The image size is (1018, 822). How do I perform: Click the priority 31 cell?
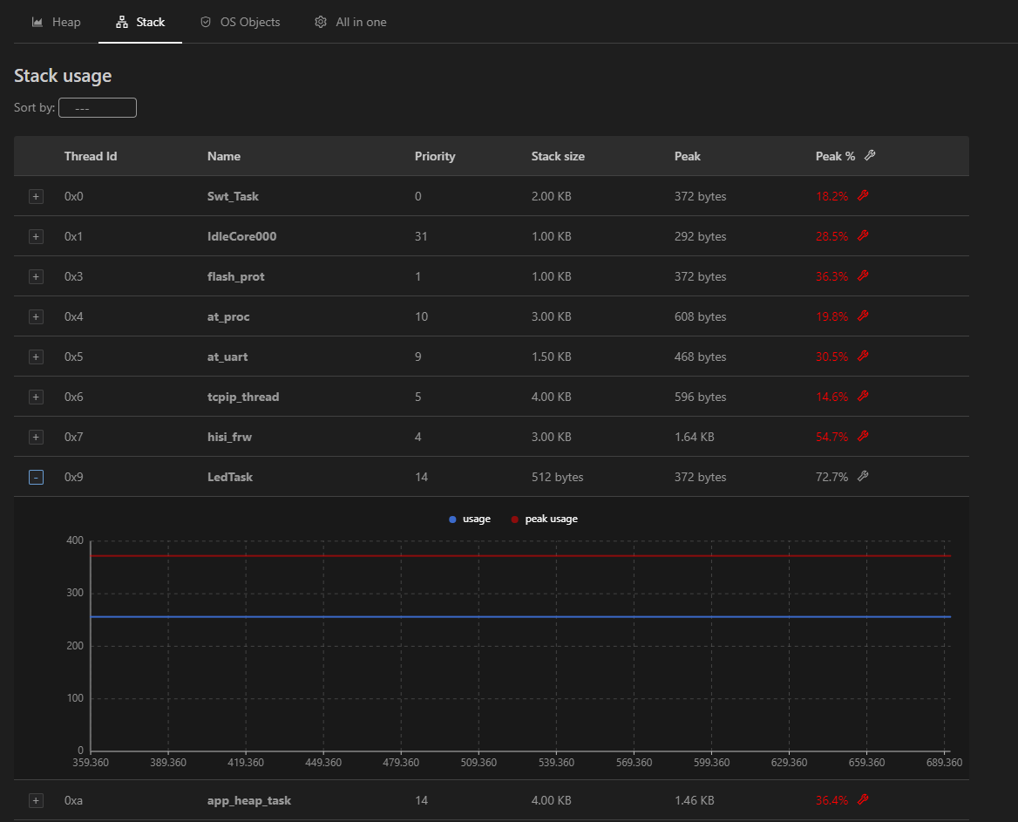421,236
